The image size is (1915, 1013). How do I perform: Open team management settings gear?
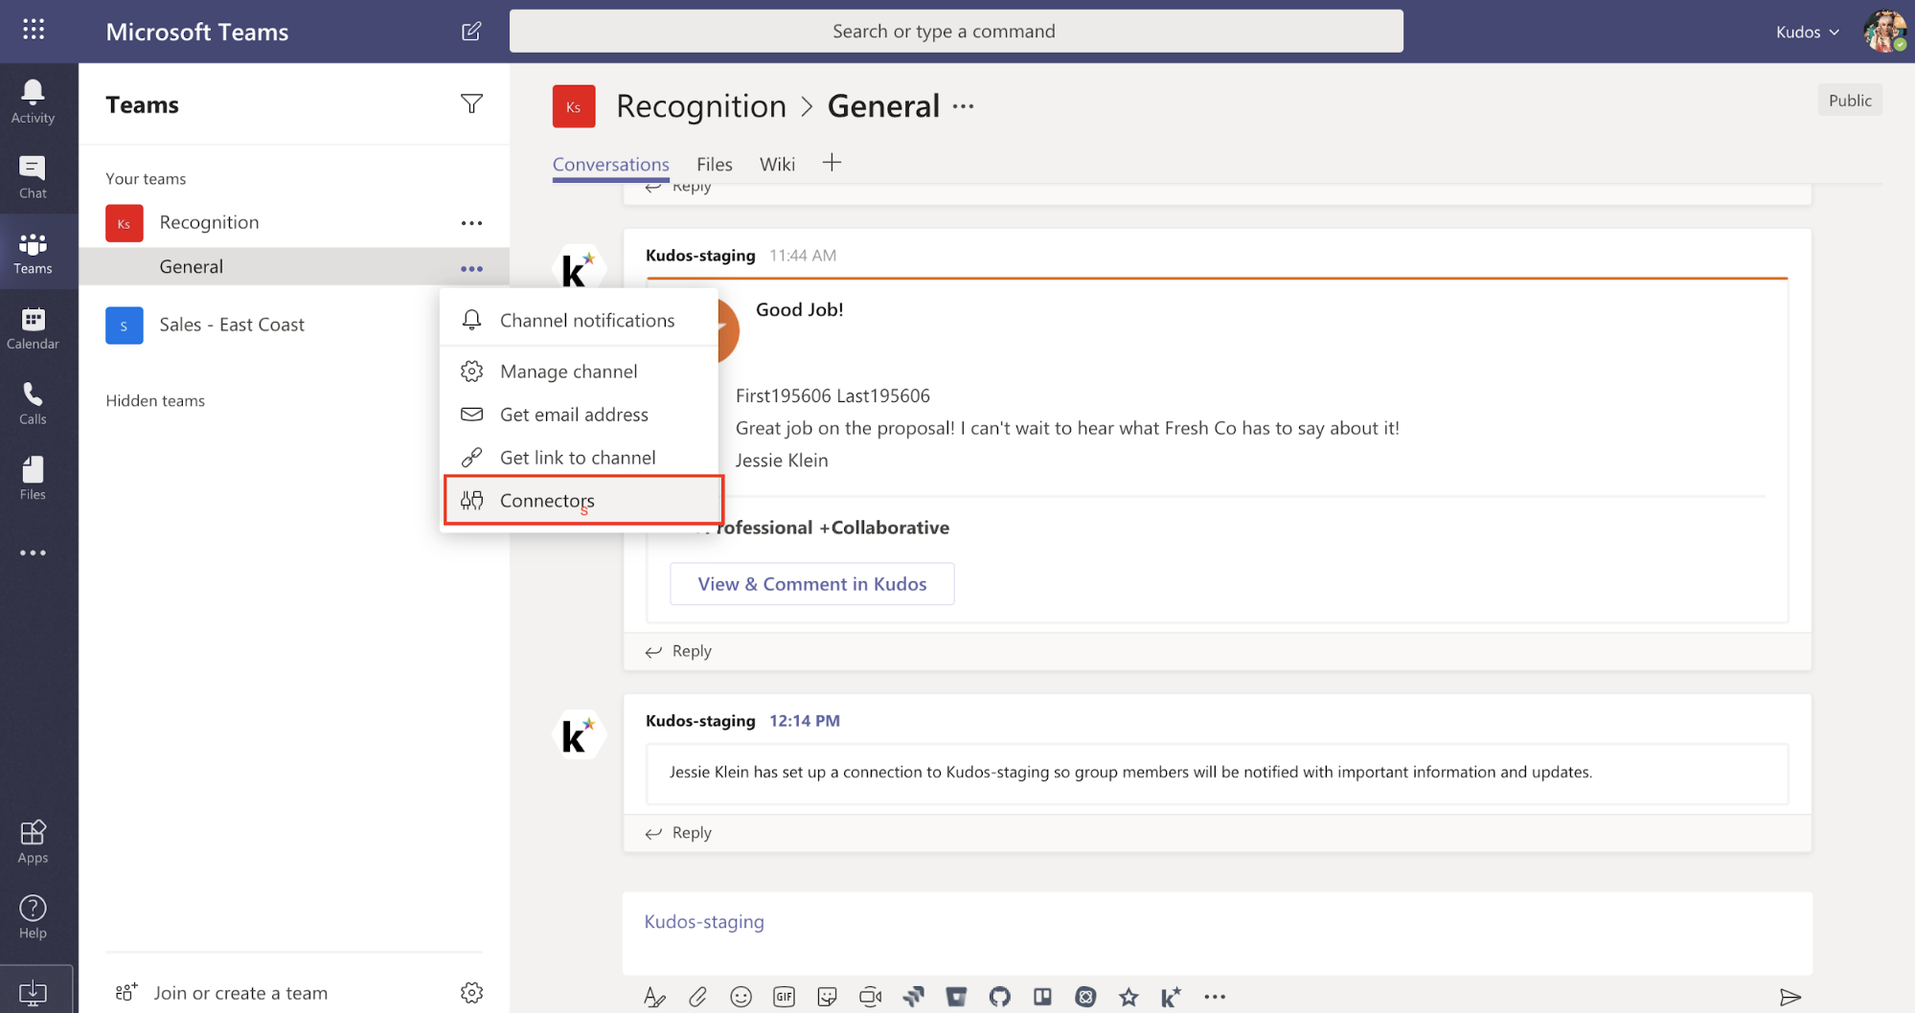pyautogui.click(x=471, y=993)
